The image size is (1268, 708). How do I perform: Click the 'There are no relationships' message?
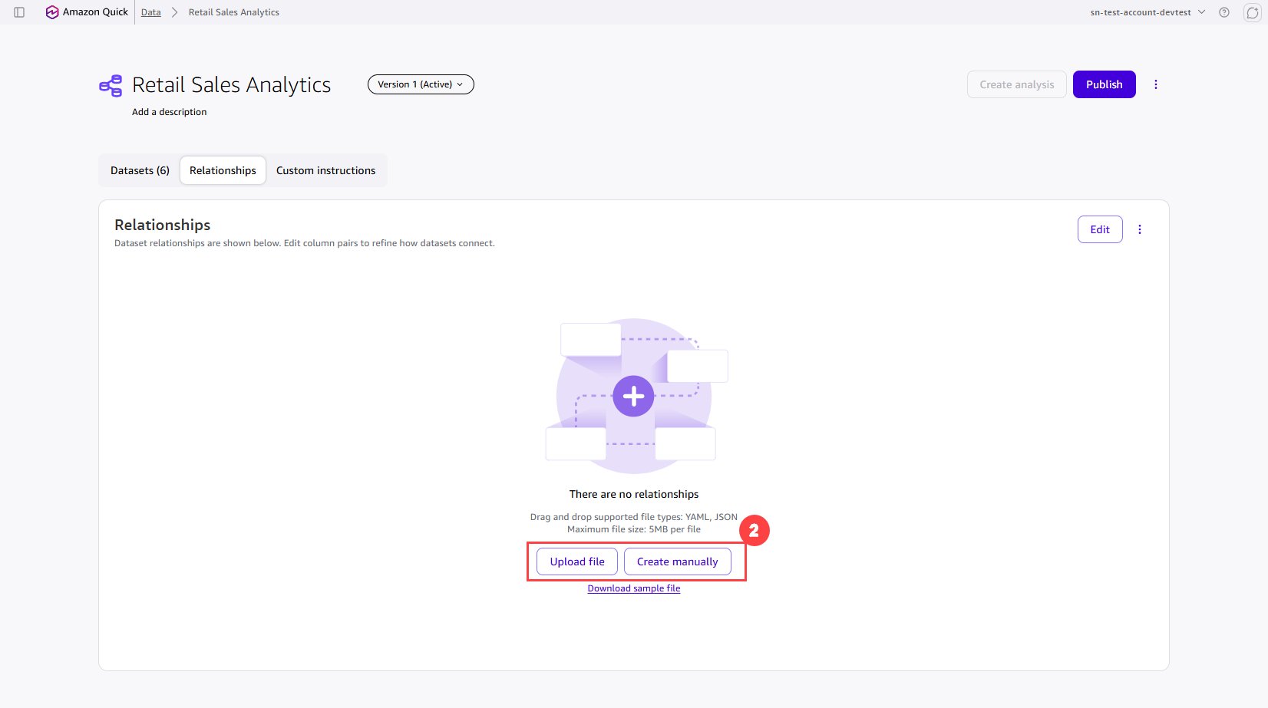[634, 494]
